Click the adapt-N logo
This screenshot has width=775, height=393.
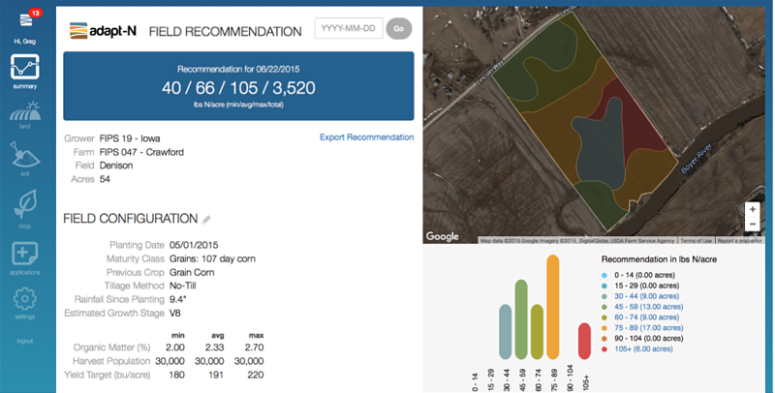102,29
